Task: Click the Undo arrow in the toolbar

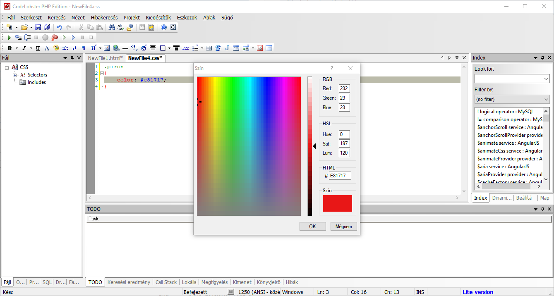Action: (x=60, y=27)
